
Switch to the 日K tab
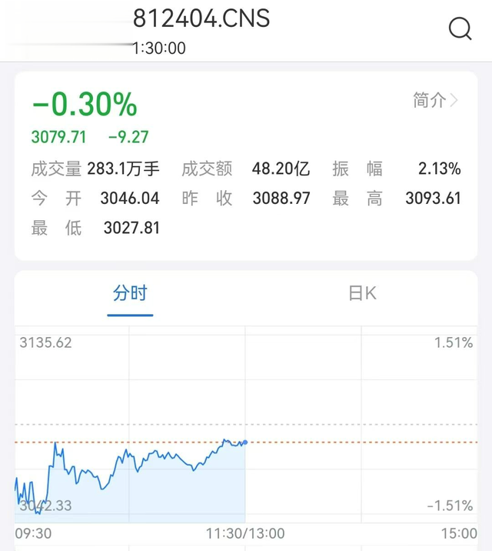click(363, 293)
